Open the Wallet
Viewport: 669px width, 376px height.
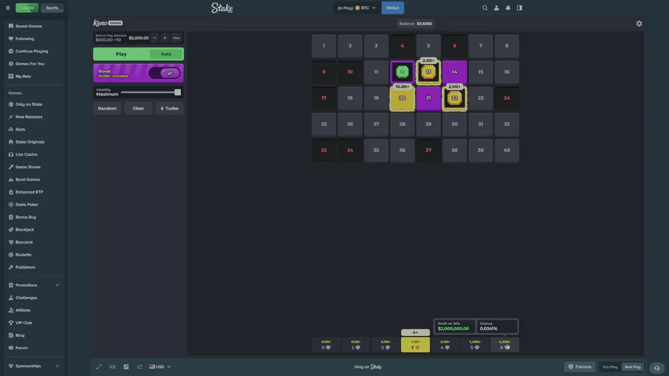pos(393,8)
